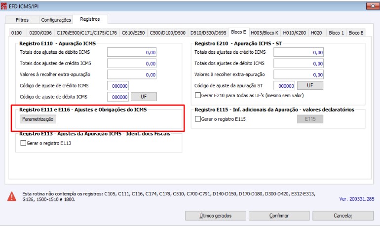Switch to the Filtros tab
The width and height of the screenshot is (380, 226).
pyautogui.click(x=22, y=20)
